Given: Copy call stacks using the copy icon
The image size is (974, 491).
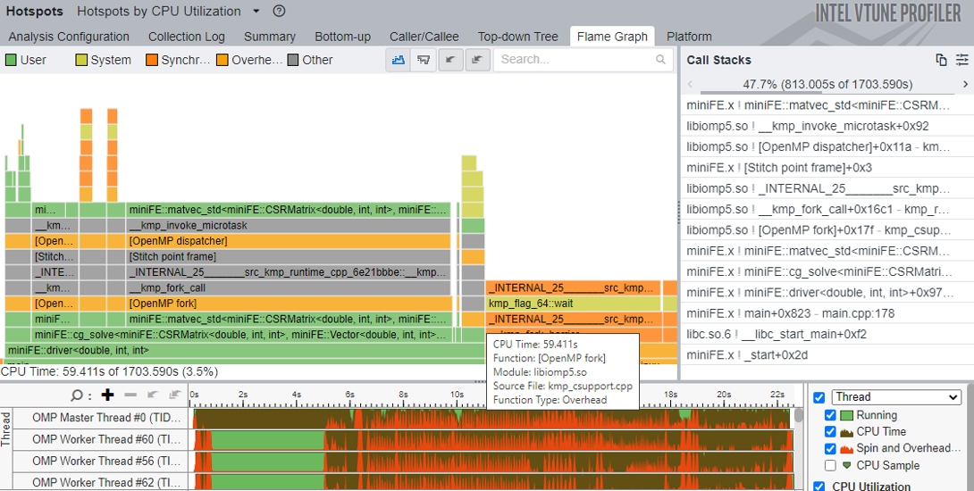Looking at the screenshot, I should [x=941, y=60].
